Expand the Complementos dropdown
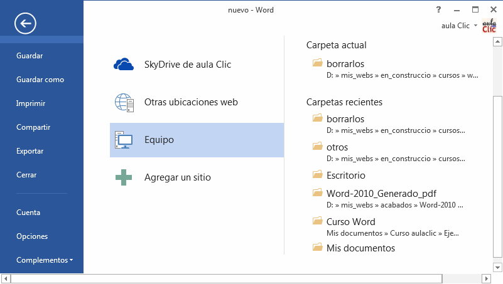The image size is (503, 284). [x=44, y=260]
